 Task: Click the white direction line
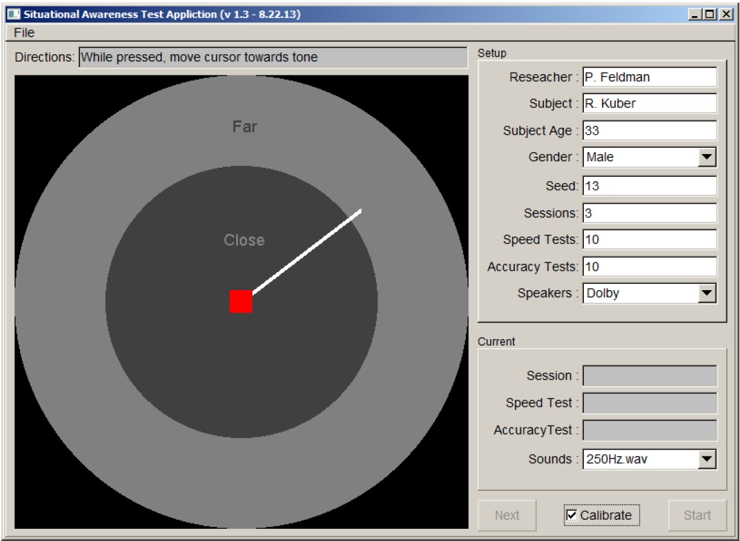pyautogui.click(x=306, y=252)
